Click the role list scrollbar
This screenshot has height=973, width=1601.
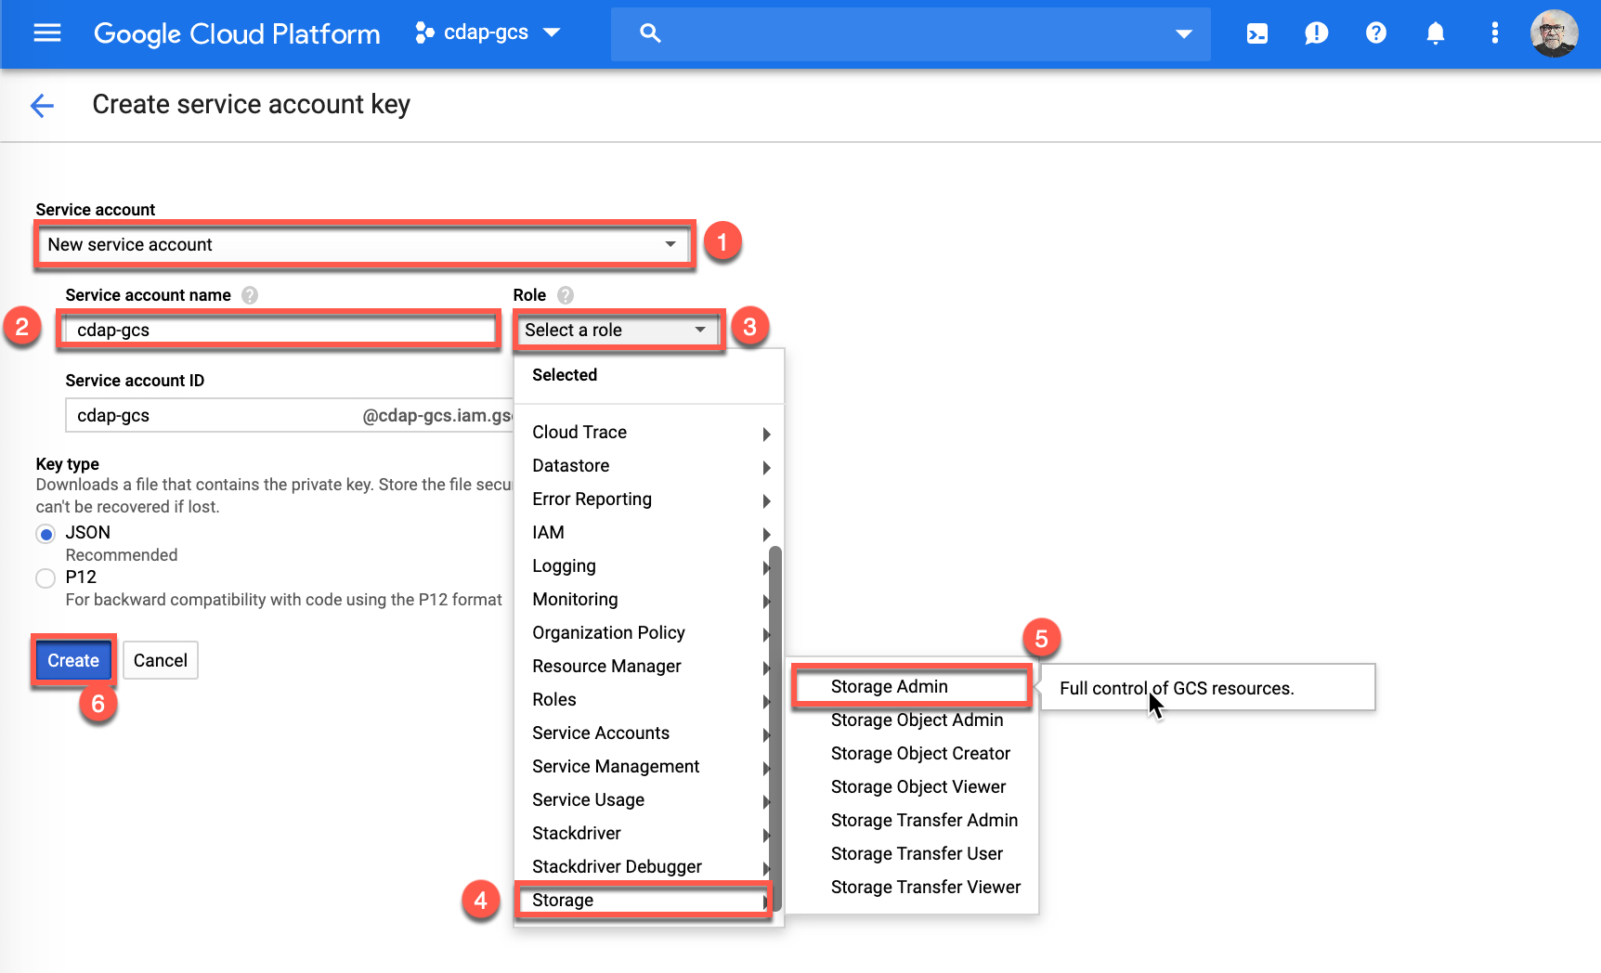pos(775,727)
